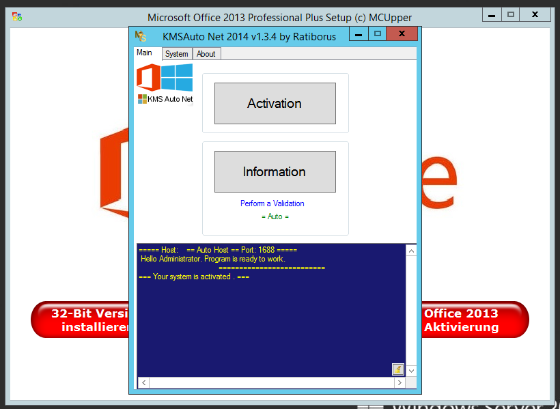Click the broom icon to clear the log

[397, 369]
